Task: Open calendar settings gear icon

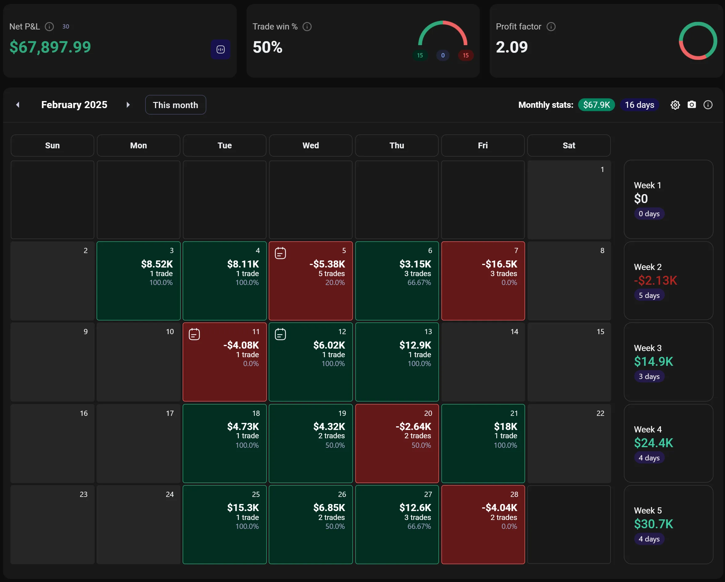Action: 675,105
